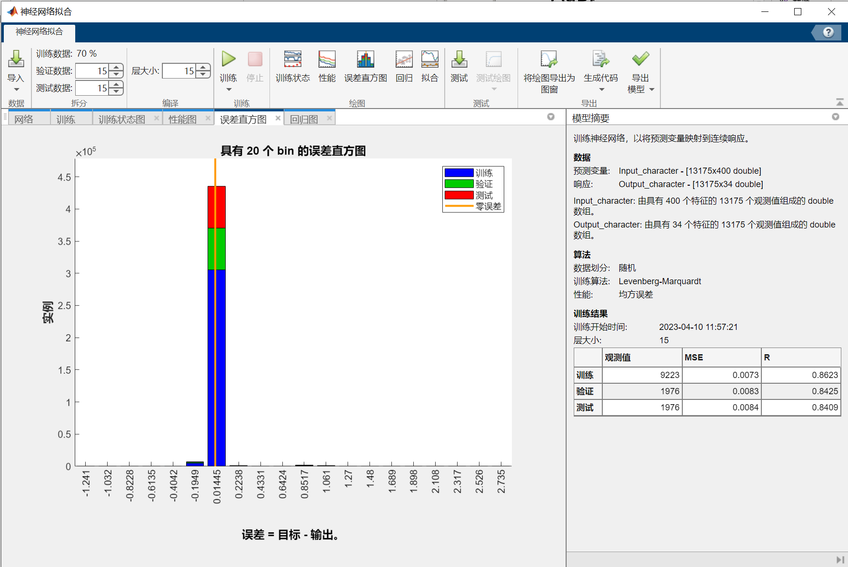Image resolution: width=848 pixels, height=567 pixels.
Task: Click the 观测值 column header
Action: (642, 358)
